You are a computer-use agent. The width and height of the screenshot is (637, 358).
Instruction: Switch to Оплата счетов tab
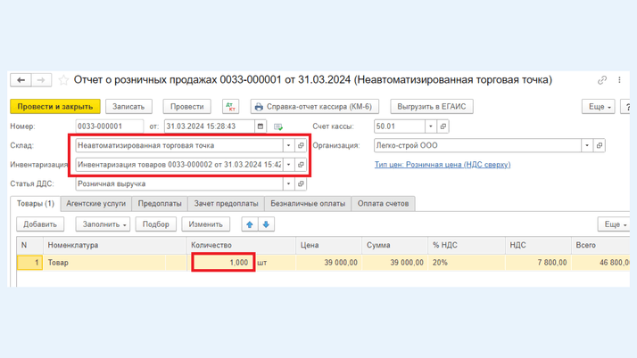pyautogui.click(x=383, y=204)
